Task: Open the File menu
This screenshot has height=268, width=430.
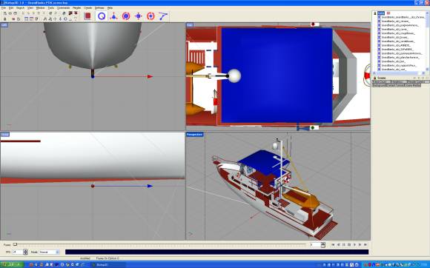Action: pos(3,8)
